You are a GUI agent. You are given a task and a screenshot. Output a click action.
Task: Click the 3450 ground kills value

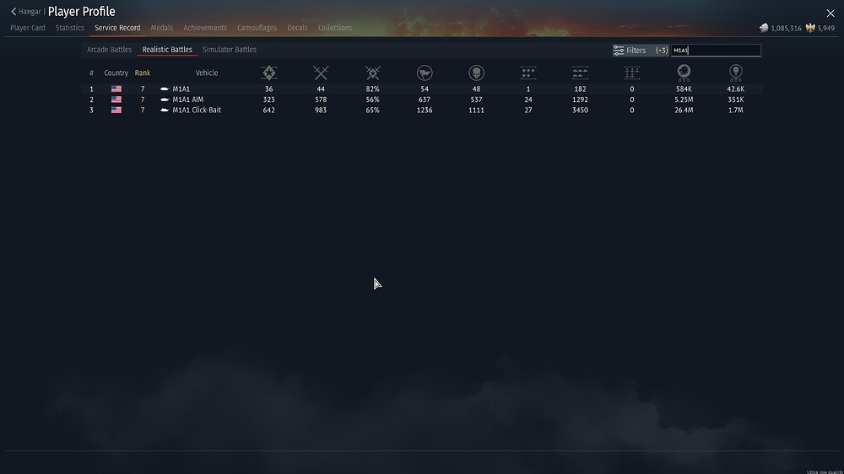click(580, 110)
